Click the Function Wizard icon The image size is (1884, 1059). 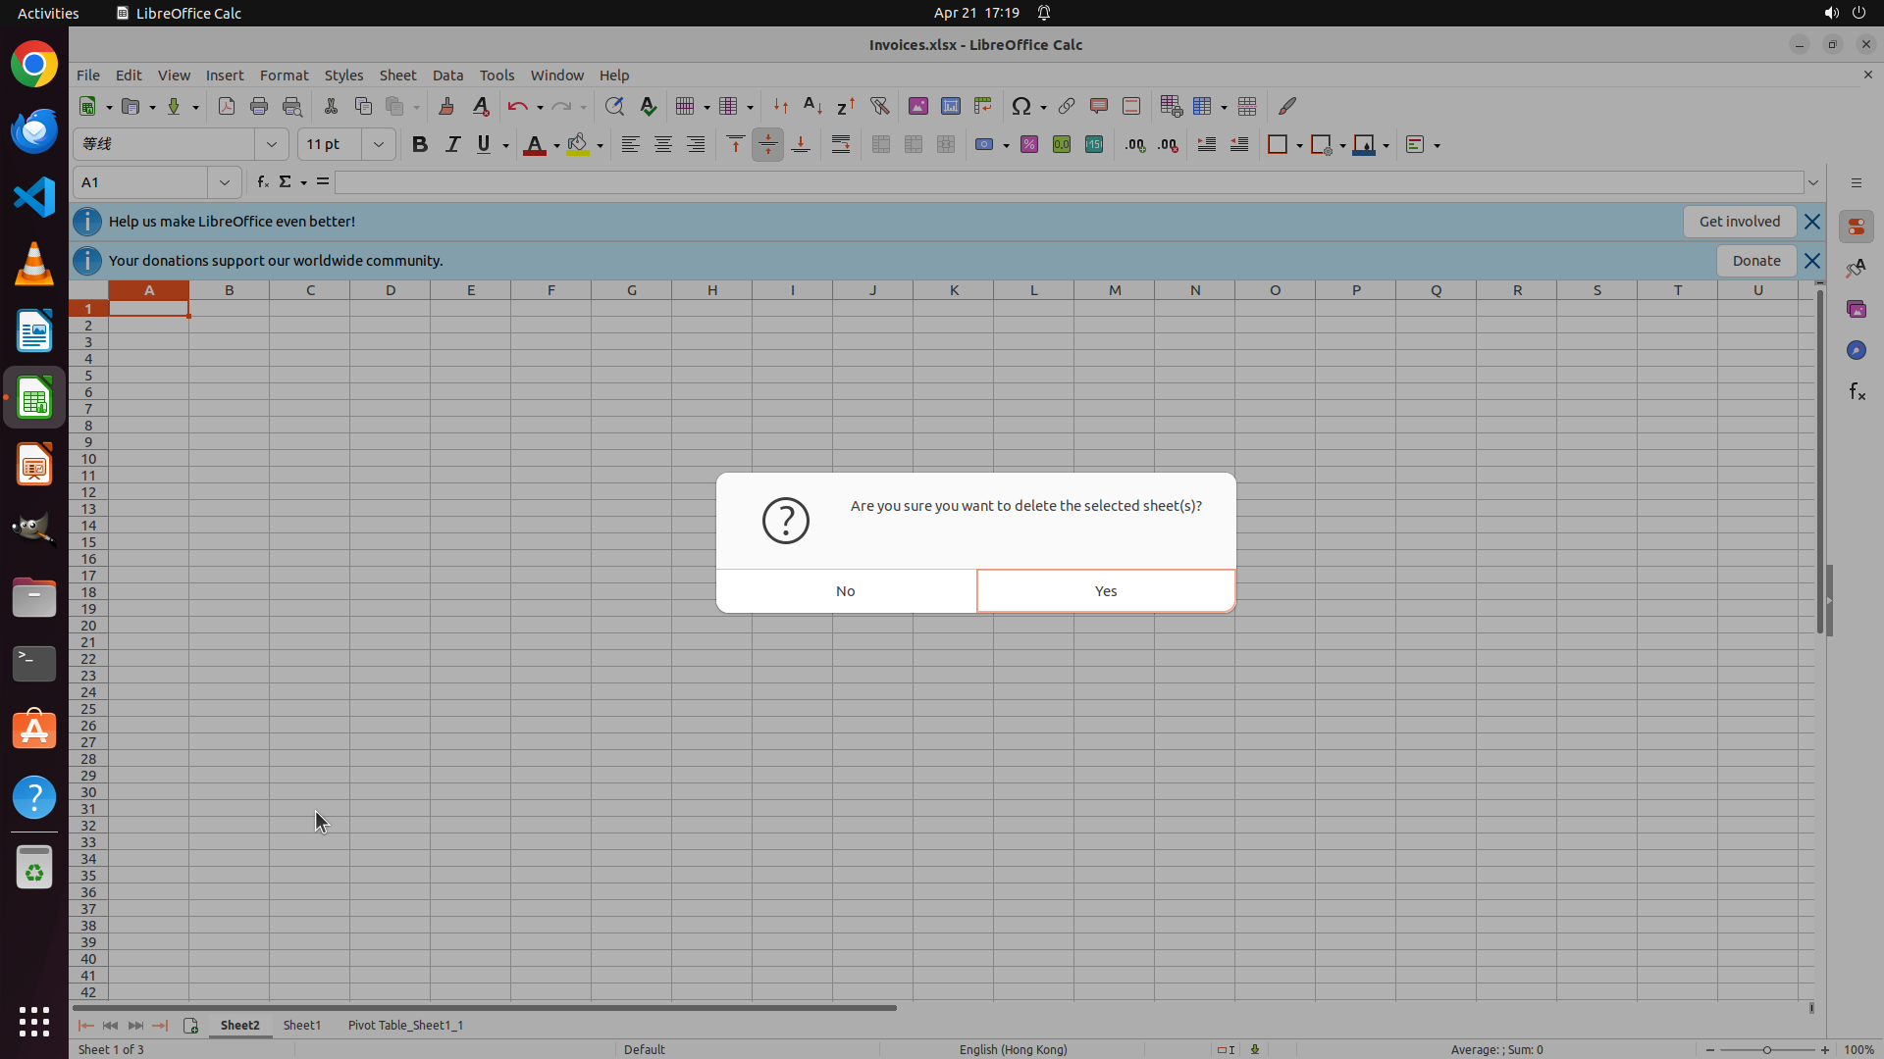point(262,181)
